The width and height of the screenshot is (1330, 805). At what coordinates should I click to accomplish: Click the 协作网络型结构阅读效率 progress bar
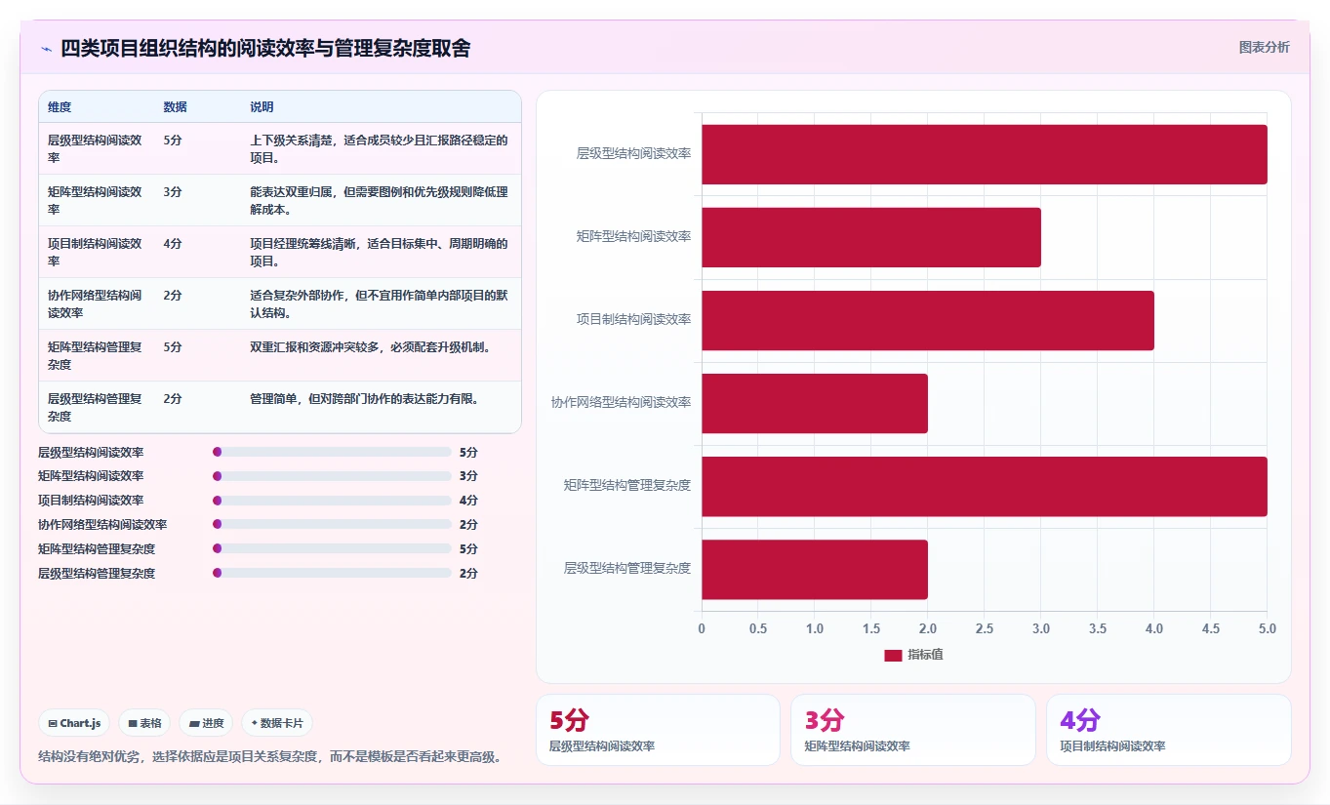click(332, 525)
